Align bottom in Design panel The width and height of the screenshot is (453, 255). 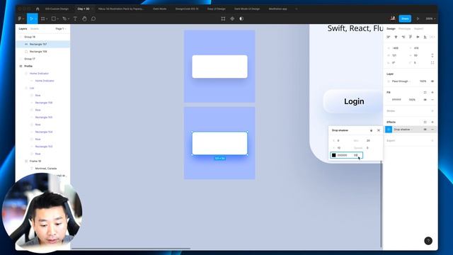[425, 37]
